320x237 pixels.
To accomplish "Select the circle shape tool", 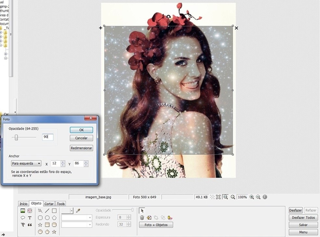I will [x=47, y=218].
